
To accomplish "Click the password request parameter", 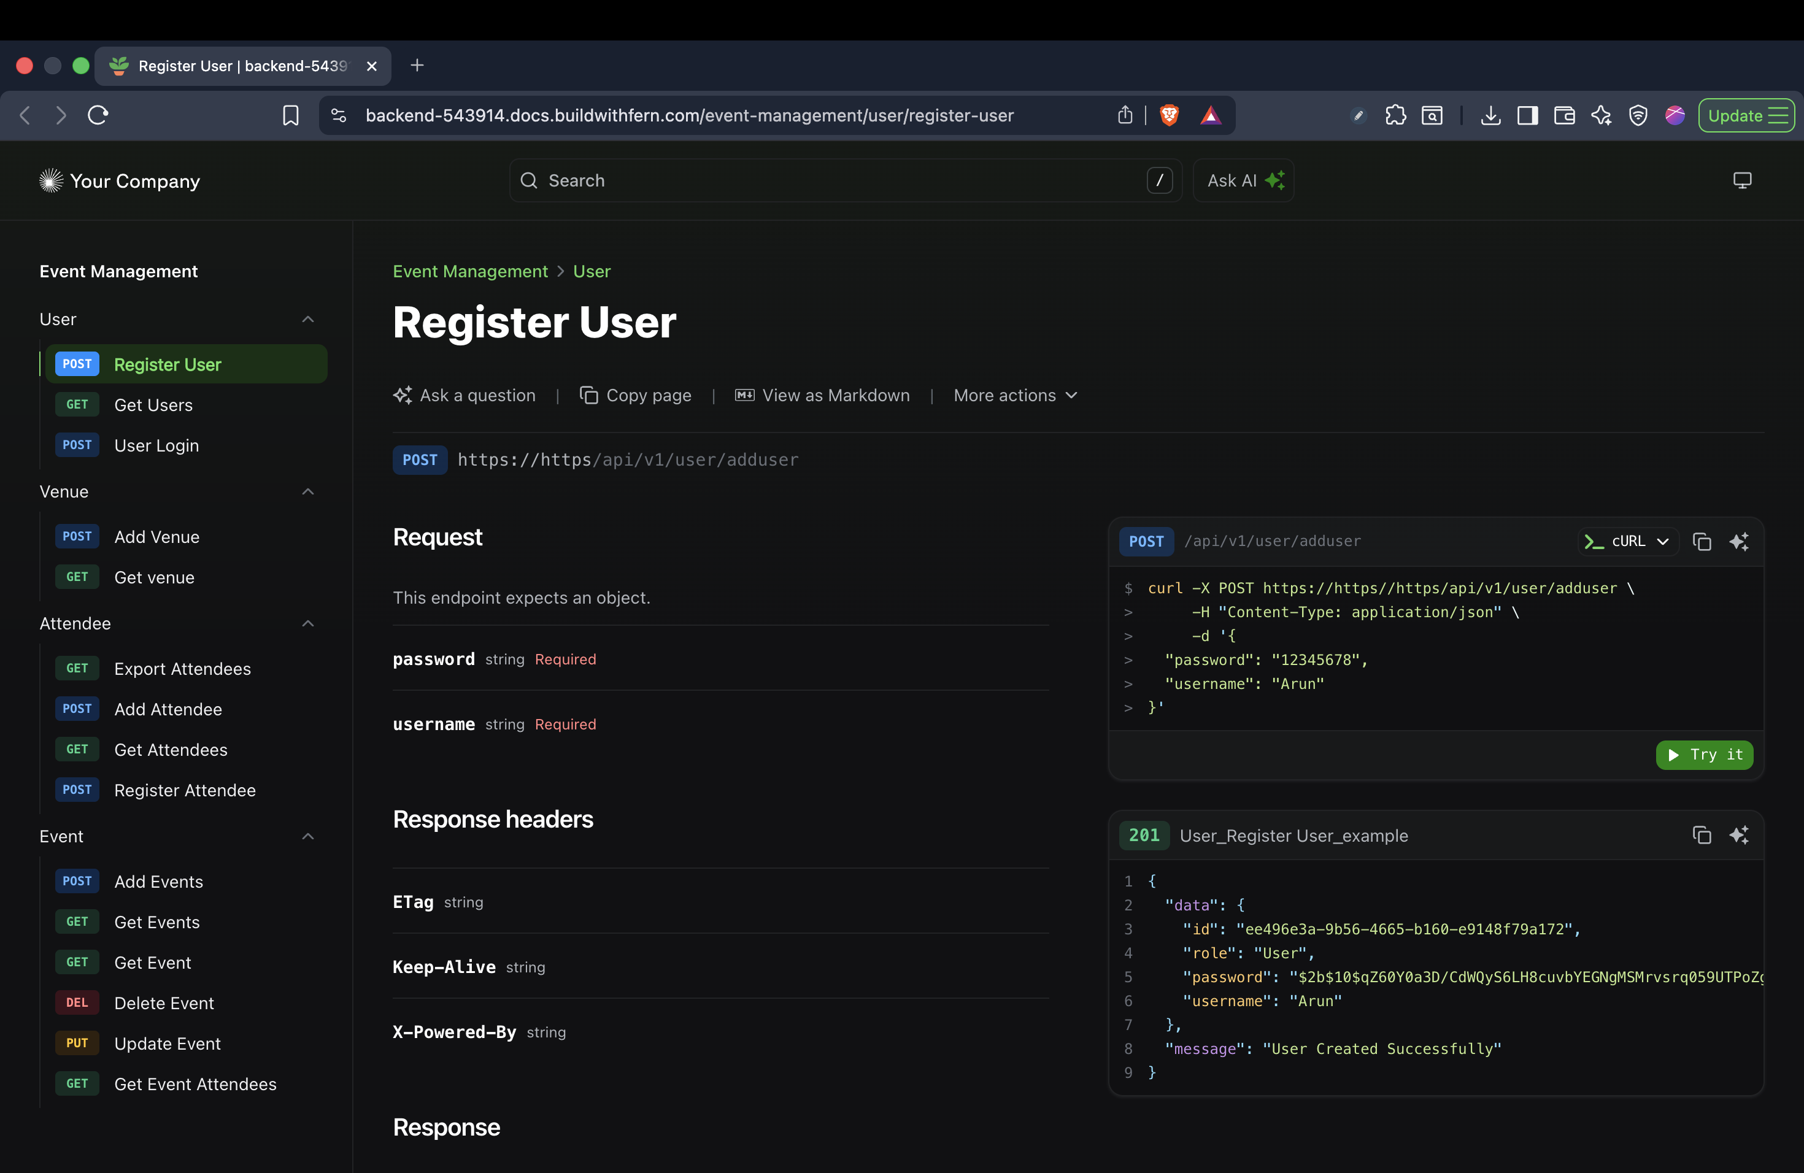I will tap(434, 660).
